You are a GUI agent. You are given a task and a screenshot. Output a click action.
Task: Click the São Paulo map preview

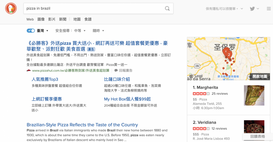tap(228, 59)
